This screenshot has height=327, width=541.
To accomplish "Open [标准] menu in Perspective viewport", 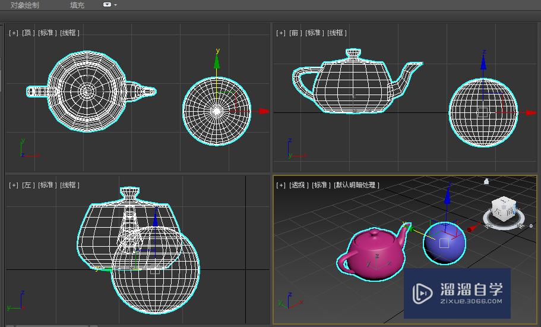I will 321,185.
